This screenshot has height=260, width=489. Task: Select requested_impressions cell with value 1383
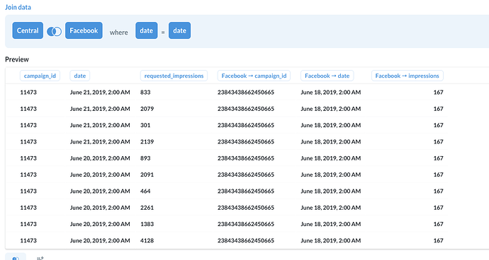(x=147, y=224)
